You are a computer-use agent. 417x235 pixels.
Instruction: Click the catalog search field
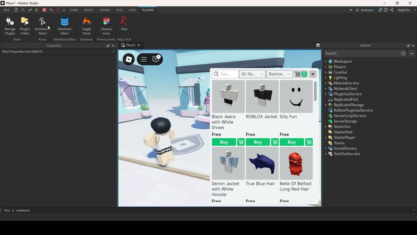point(225,74)
